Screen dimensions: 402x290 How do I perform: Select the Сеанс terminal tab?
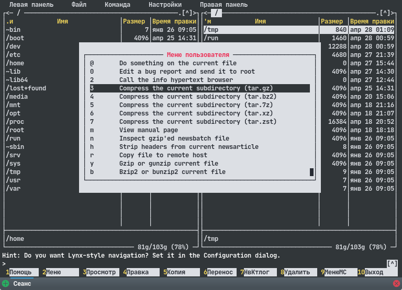coord(22,284)
